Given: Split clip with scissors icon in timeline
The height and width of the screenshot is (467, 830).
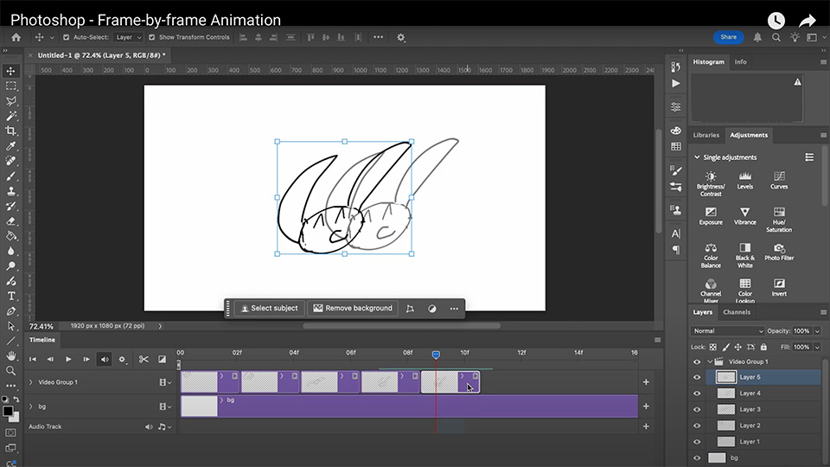Looking at the screenshot, I should [x=144, y=359].
